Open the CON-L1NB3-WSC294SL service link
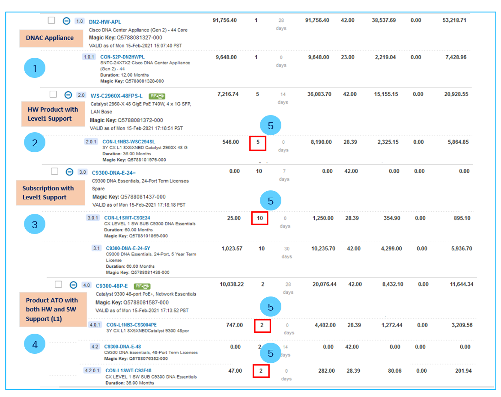This screenshot has height=397, width=501. tap(129, 142)
